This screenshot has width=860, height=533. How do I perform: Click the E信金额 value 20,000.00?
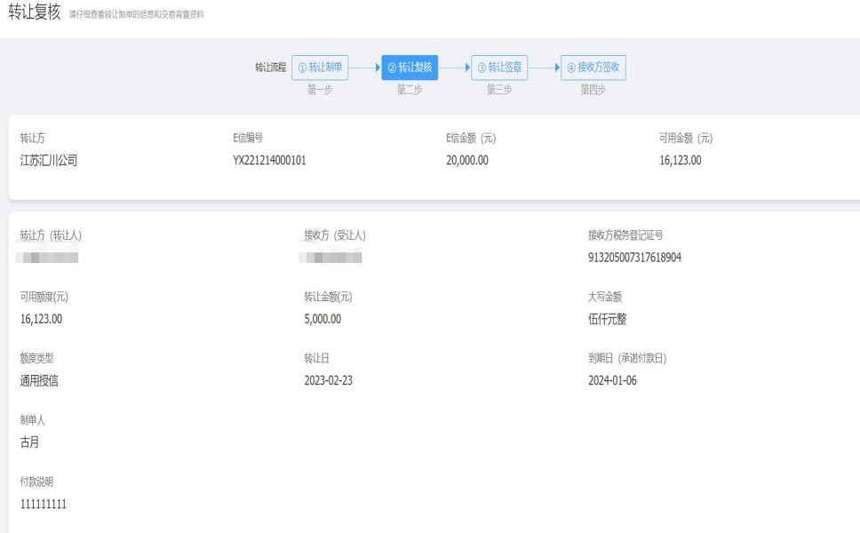point(467,161)
